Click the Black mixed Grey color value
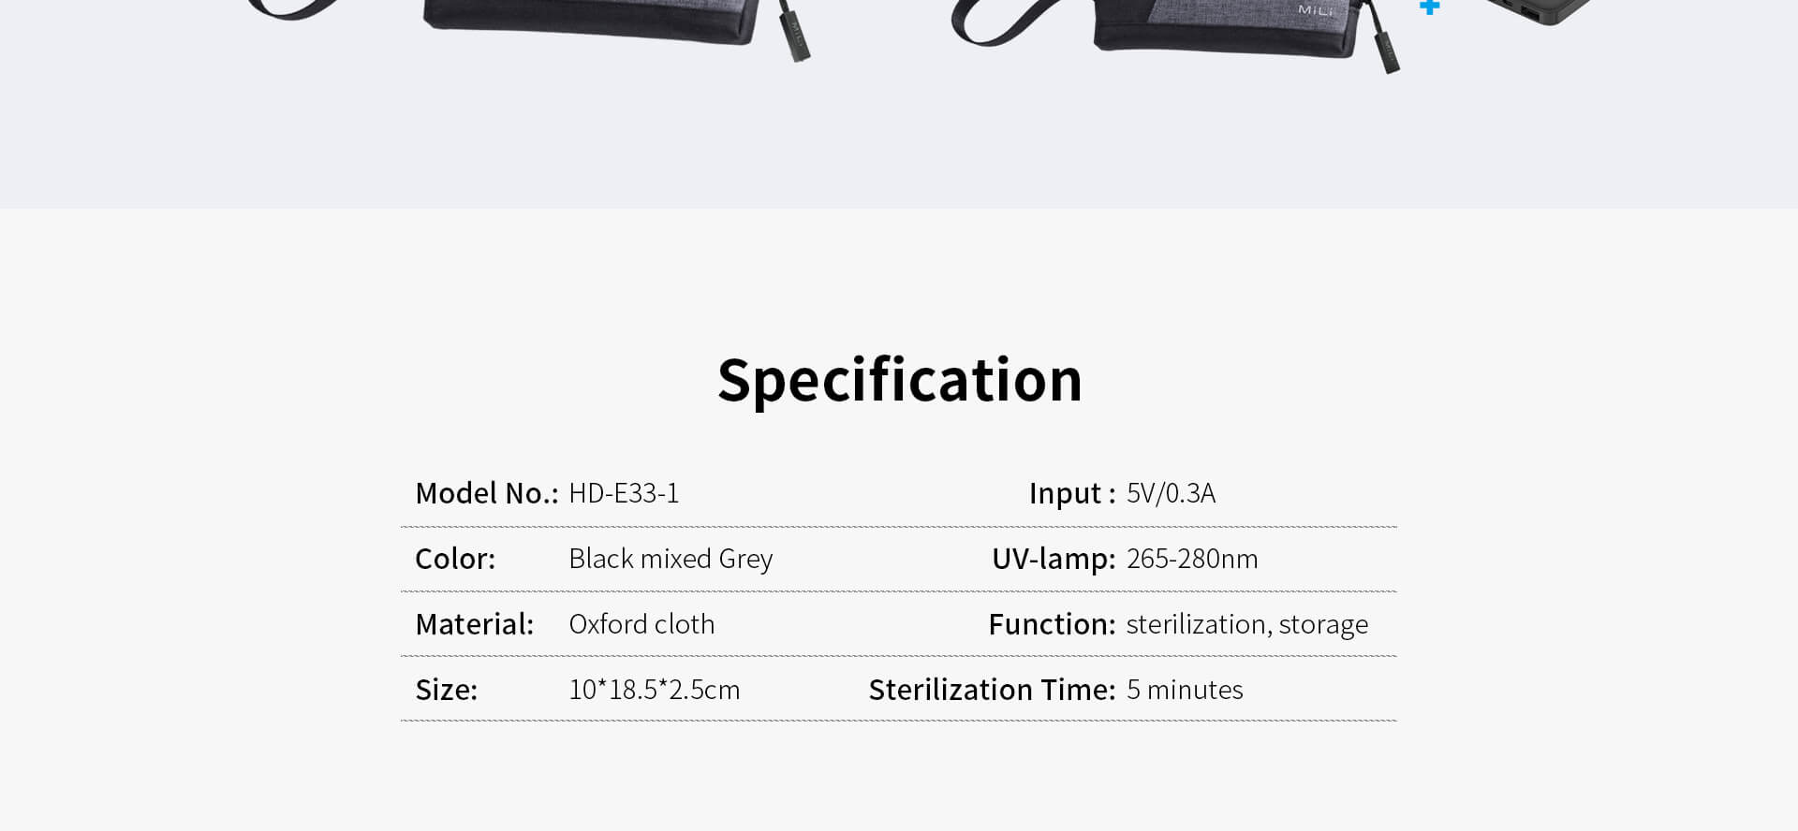Viewport: 1798px width, 831px height. pyautogui.click(x=671, y=559)
